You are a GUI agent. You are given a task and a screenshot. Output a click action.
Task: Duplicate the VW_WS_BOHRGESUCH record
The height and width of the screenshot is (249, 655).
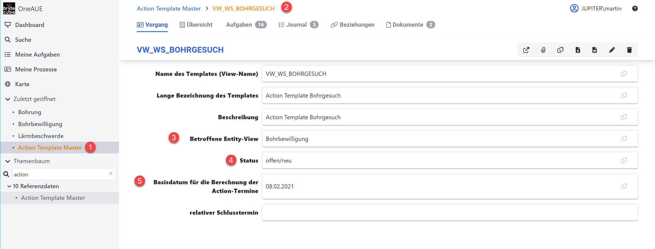(560, 50)
